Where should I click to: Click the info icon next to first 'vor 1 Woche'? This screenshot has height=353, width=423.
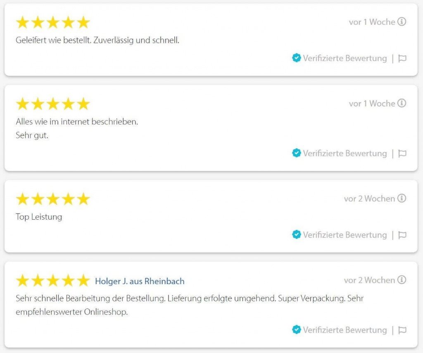tap(402, 21)
